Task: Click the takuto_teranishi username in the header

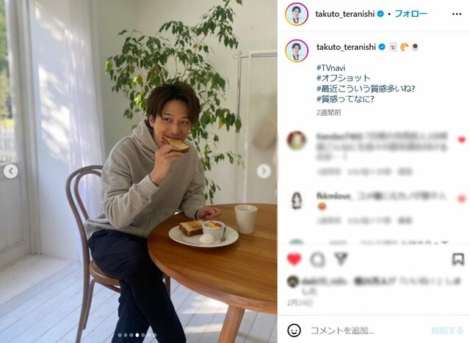Action: tap(345, 14)
